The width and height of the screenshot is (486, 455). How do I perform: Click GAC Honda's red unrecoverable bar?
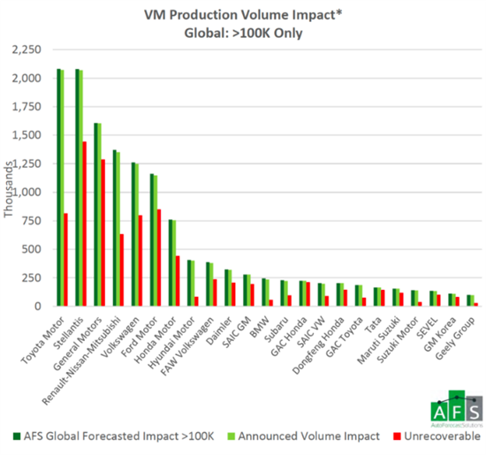[x=308, y=294]
